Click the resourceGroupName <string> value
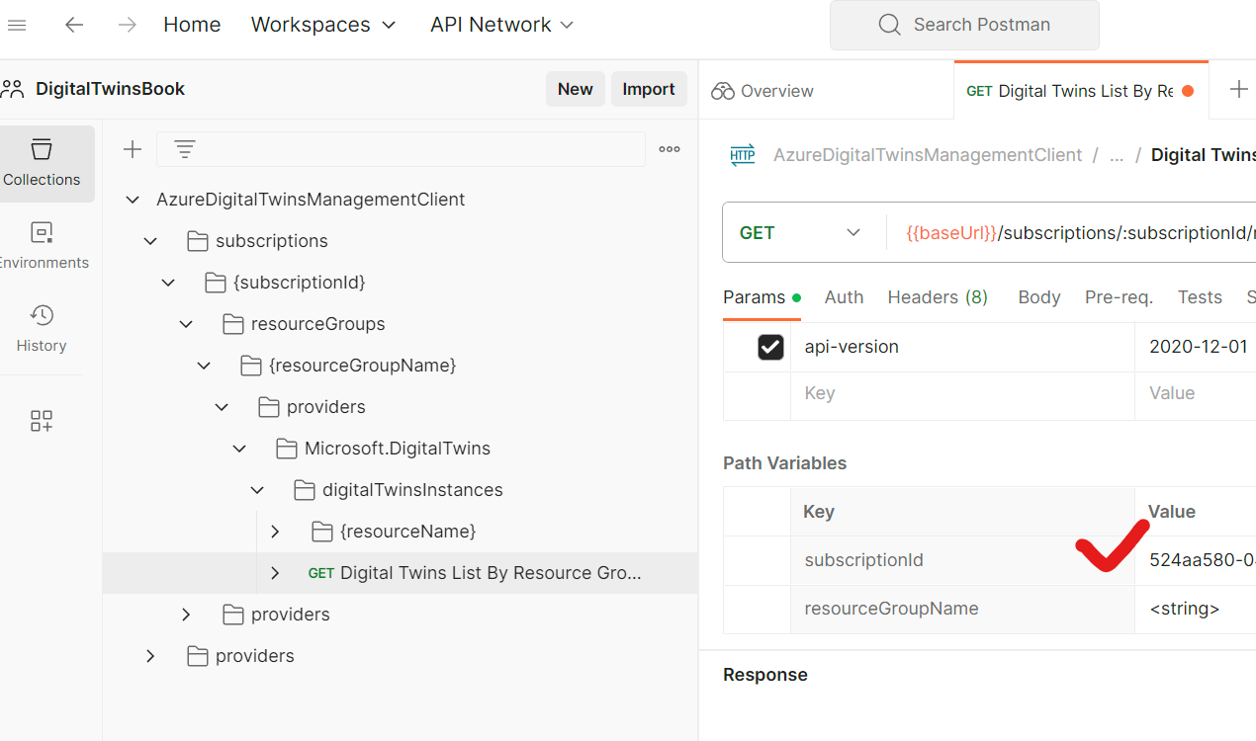Image resolution: width=1256 pixels, height=741 pixels. pos(1196,609)
